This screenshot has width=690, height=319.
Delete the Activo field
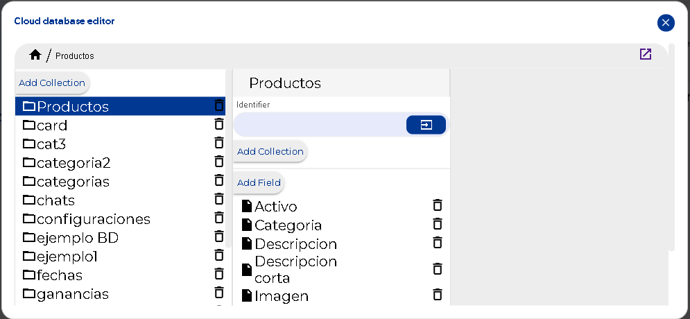(437, 205)
